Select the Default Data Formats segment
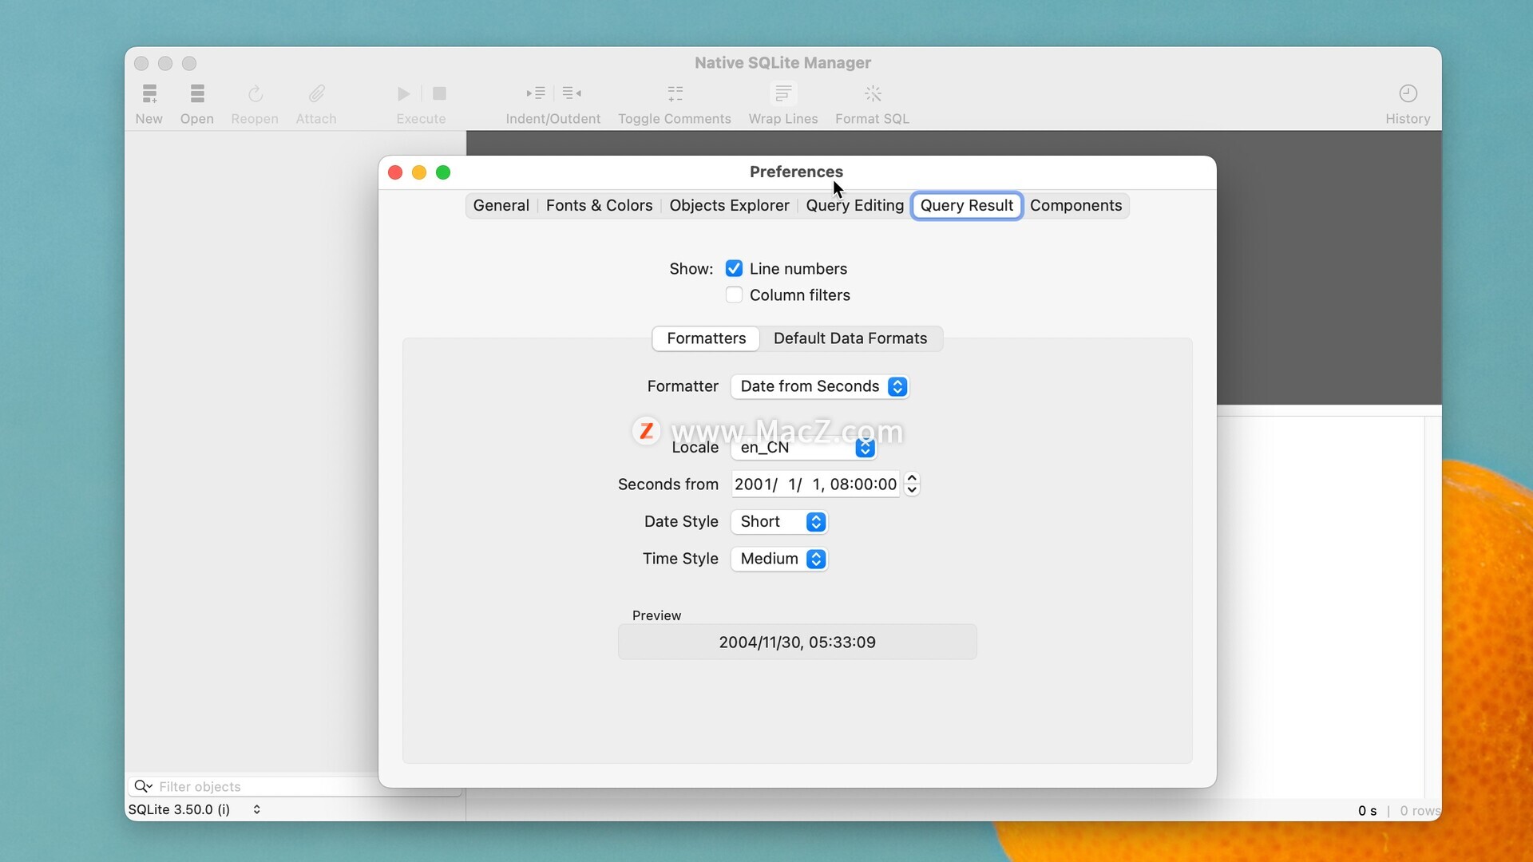This screenshot has height=862, width=1533. 850,338
